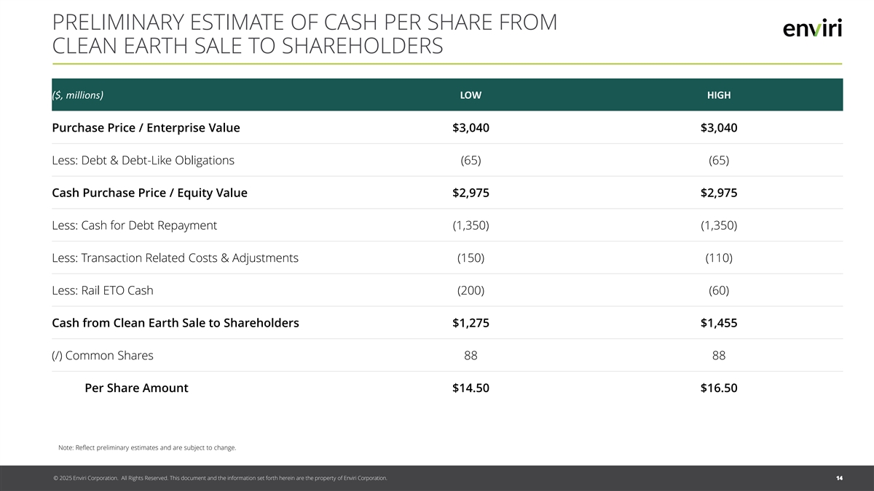Viewport: 874px width, 491px height.
Task: Click the Per Share Amount label
Action: [136, 388]
